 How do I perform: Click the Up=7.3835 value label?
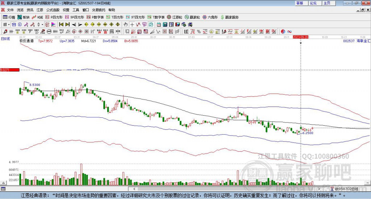coord(67,41)
